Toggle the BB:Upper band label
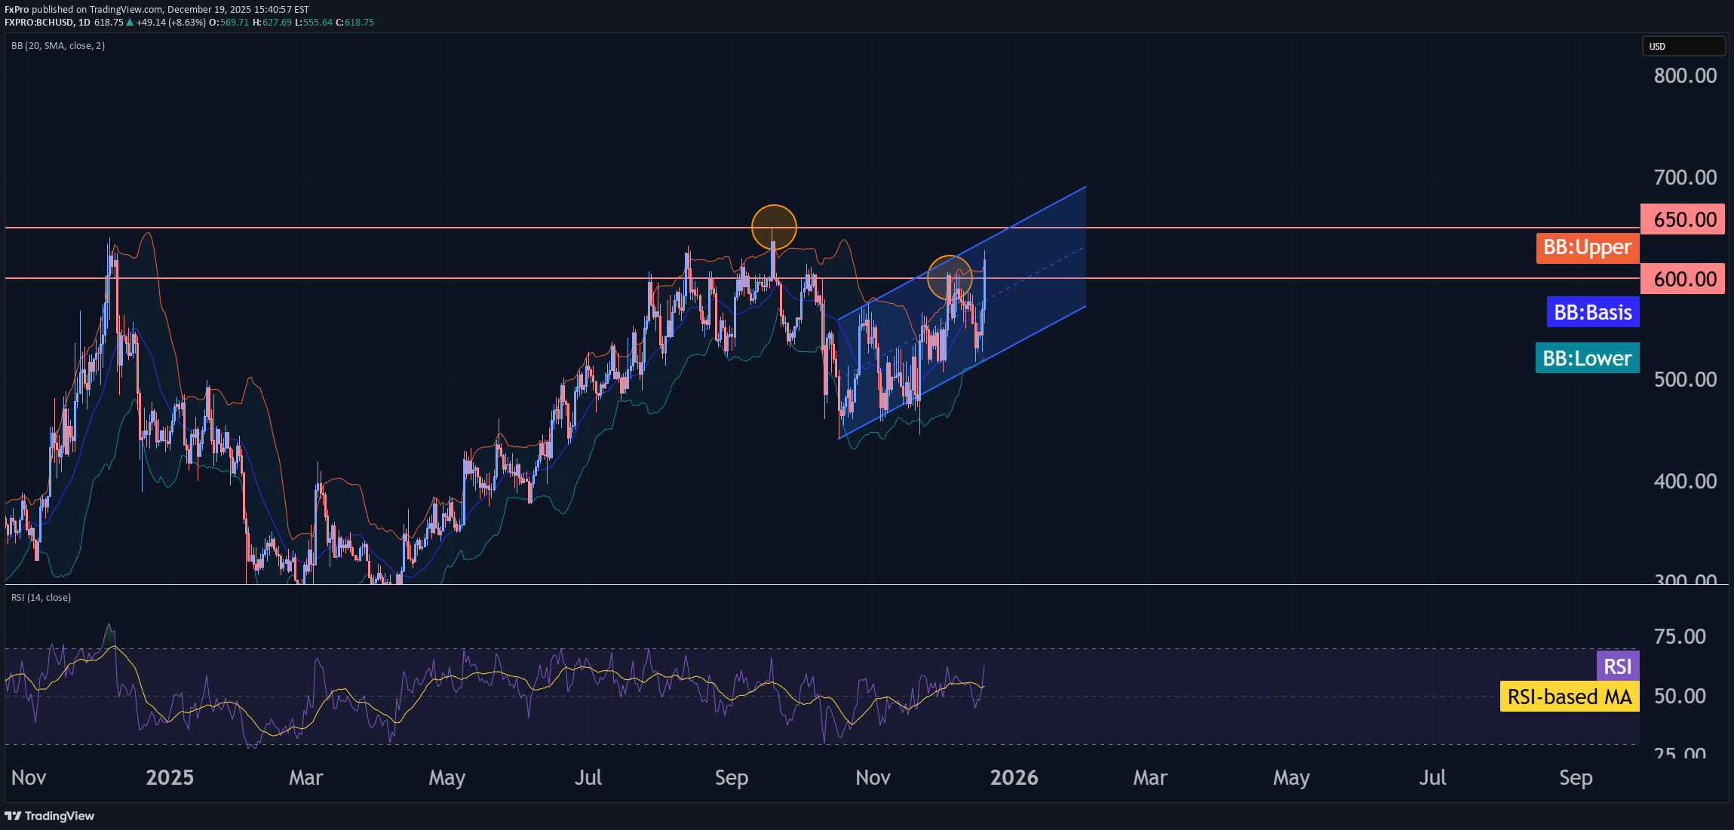 [1587, 247]
